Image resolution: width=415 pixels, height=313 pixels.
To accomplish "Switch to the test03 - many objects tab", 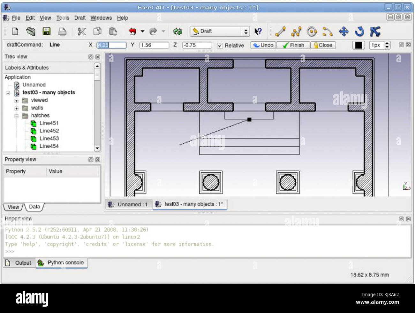I will pos(190,204).
